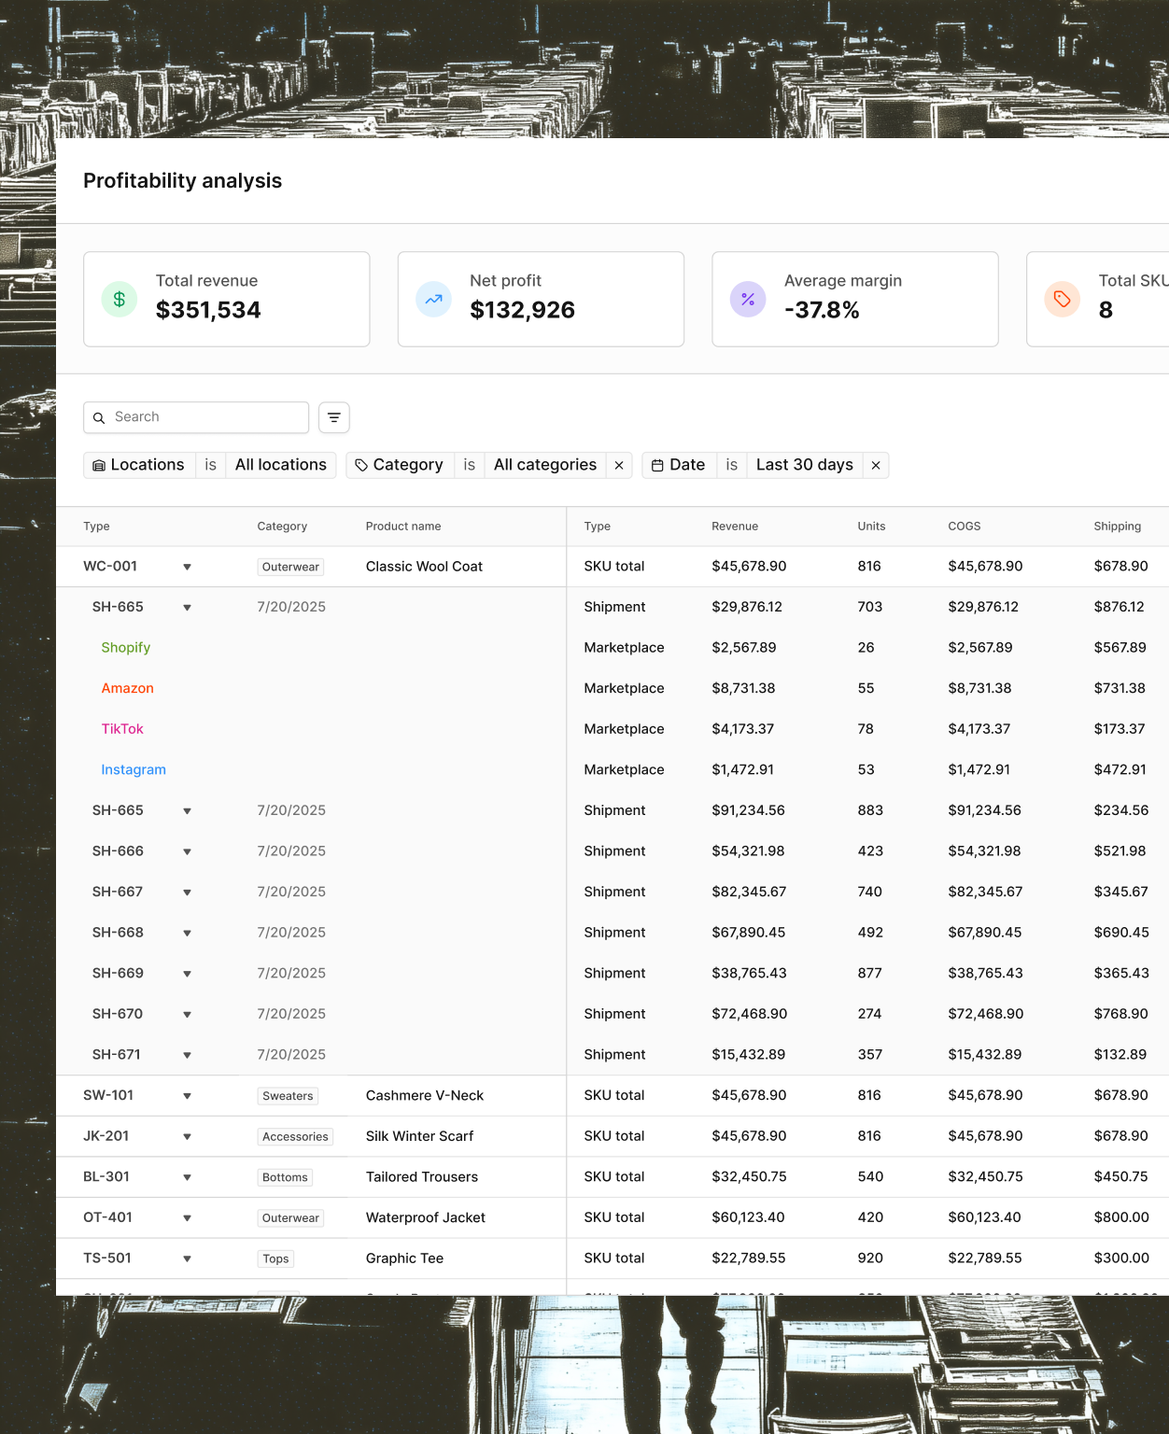Open the Amazon marketplace link

click(128, 688)
